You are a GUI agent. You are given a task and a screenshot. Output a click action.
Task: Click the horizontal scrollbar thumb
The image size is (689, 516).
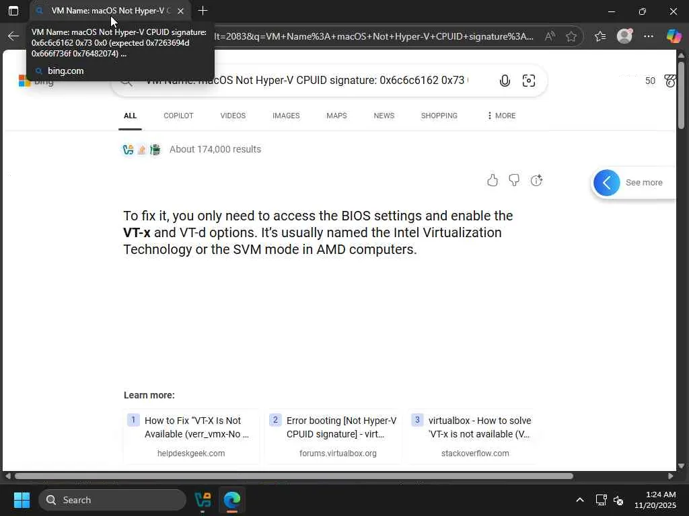click(294, 476)
